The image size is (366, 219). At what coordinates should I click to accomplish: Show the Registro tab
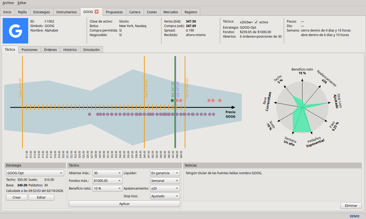pos(191,12)
